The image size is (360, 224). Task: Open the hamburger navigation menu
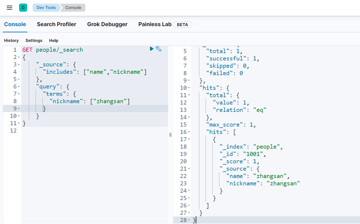(x=10, y=8)
